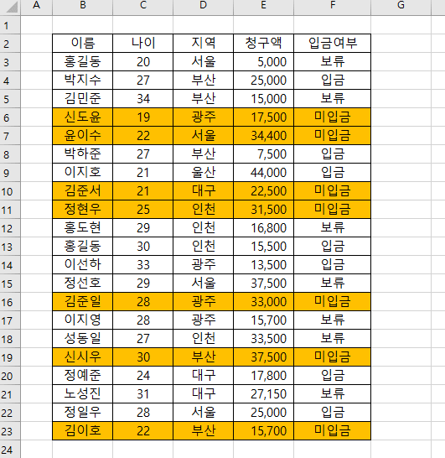Select the cell containing 정일우
The width and height of the screenshot is (445, 458).
(83, 413)
